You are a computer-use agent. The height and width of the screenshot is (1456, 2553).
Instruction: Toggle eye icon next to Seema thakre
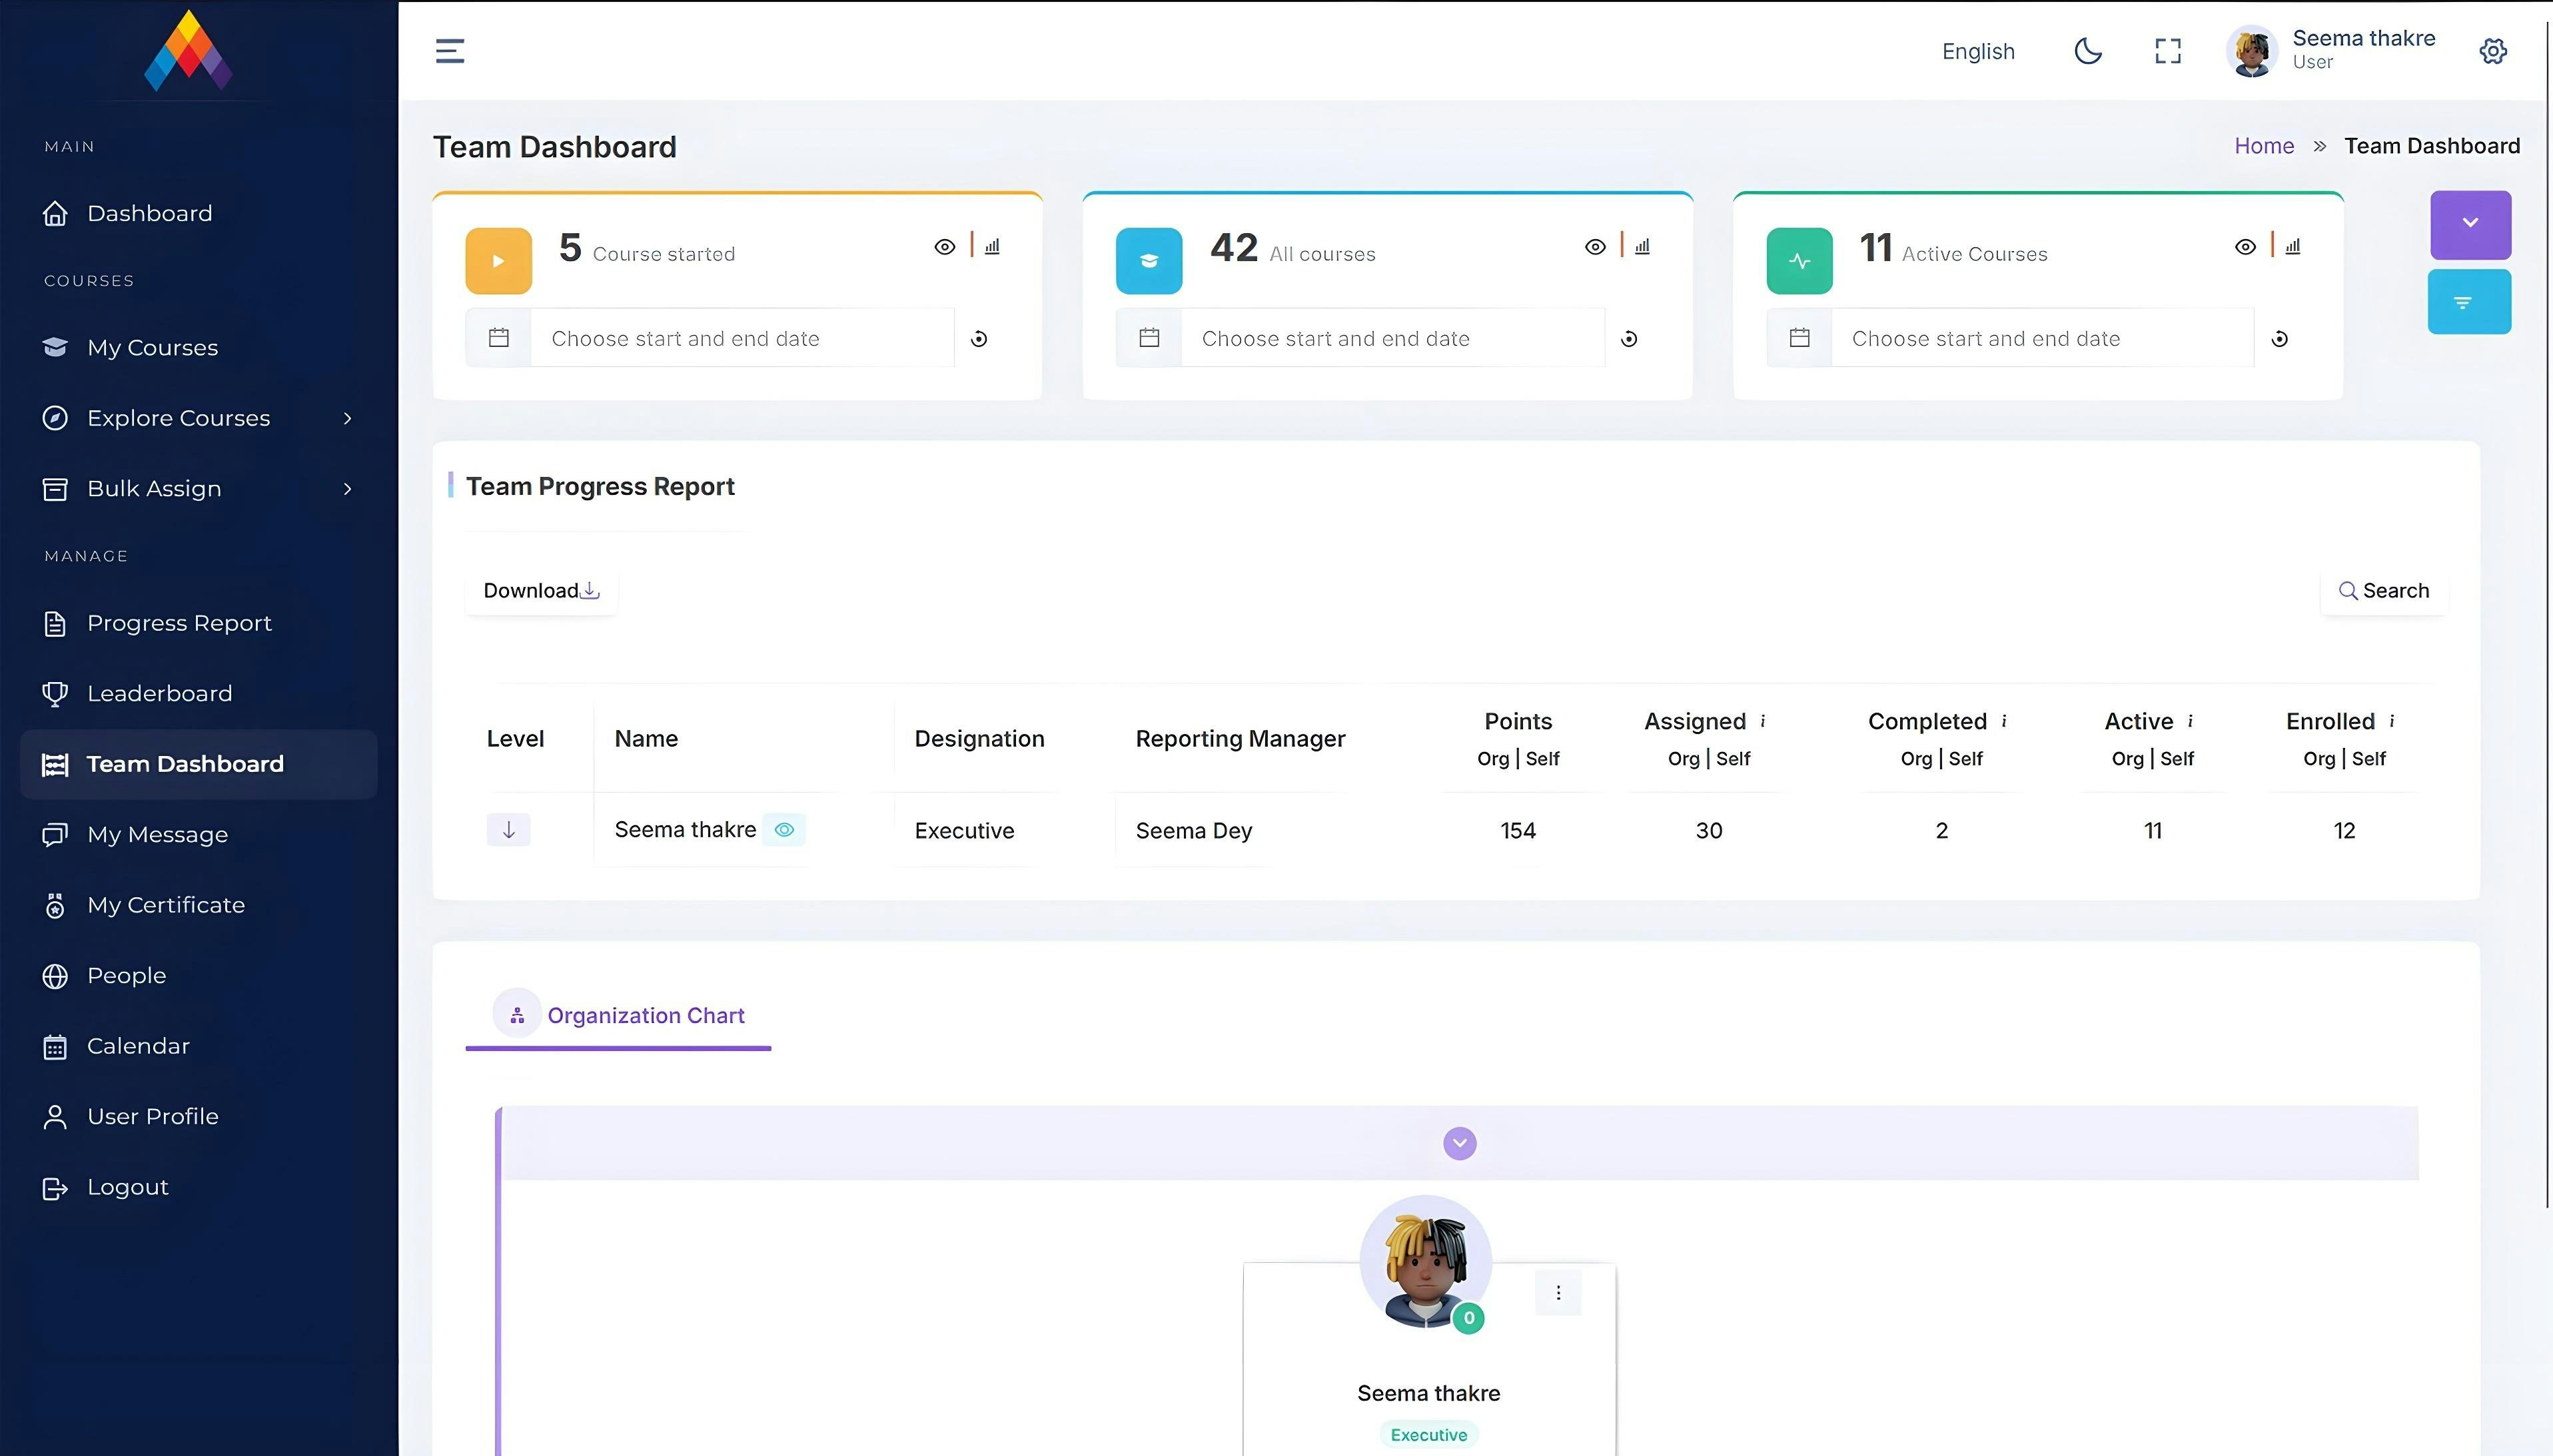click(x=784, y=830)
